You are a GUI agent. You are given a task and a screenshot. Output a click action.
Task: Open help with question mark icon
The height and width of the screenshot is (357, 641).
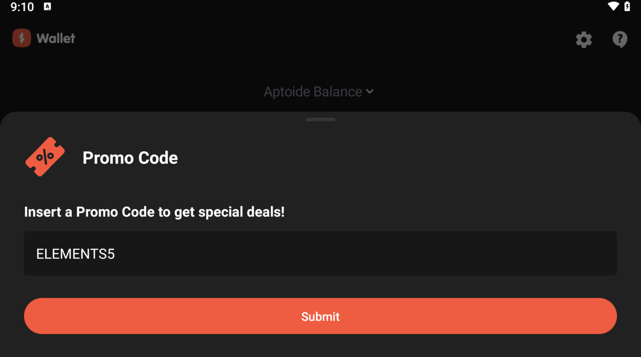[x=620, y=39]
